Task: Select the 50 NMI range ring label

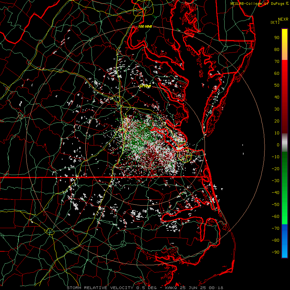Action: click(x=145, y=86)
